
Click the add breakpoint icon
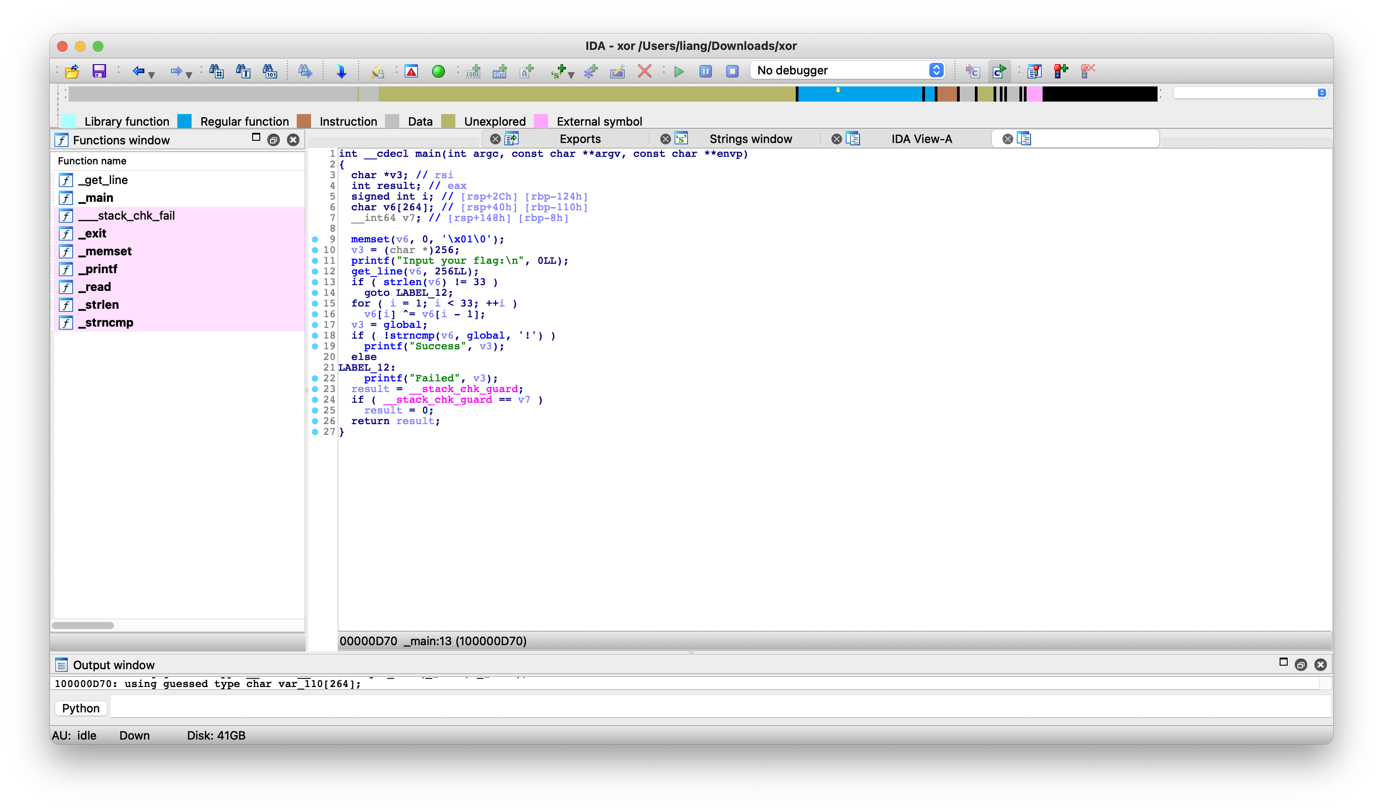pos(1061,71)
